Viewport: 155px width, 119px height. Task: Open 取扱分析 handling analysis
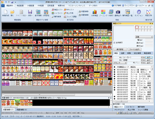pyautogui.click(x=149, y=13)
